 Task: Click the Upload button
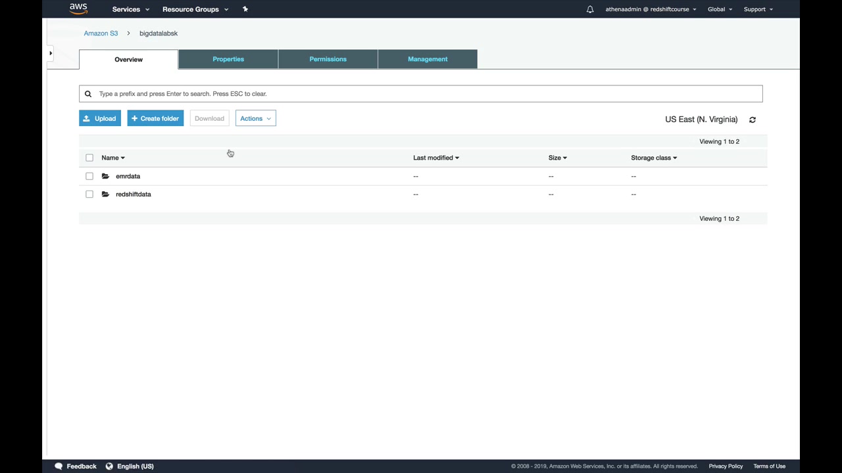coord(100,118)
